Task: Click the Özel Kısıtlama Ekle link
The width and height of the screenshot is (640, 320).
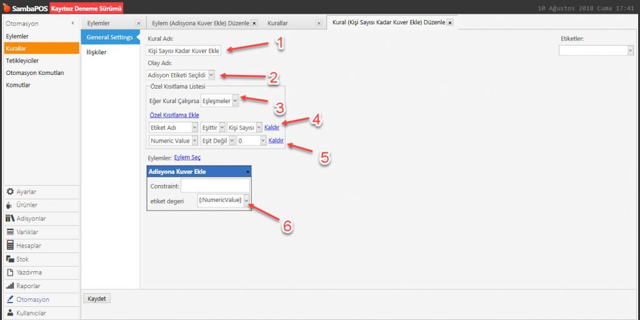Action: (174, 115)
